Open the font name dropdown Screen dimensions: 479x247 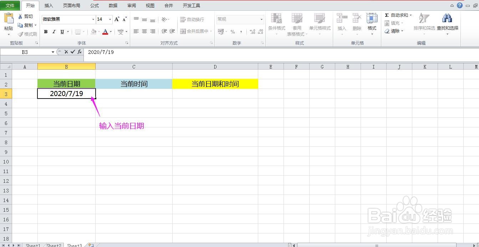[x=93, y=19]
